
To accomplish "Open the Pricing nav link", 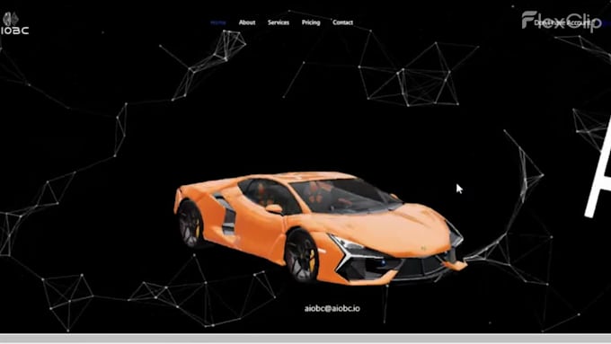I will pos(311,22).
